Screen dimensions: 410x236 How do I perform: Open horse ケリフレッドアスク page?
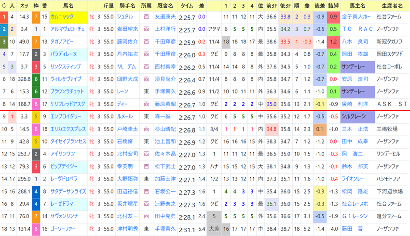click(x=68, y=104)
